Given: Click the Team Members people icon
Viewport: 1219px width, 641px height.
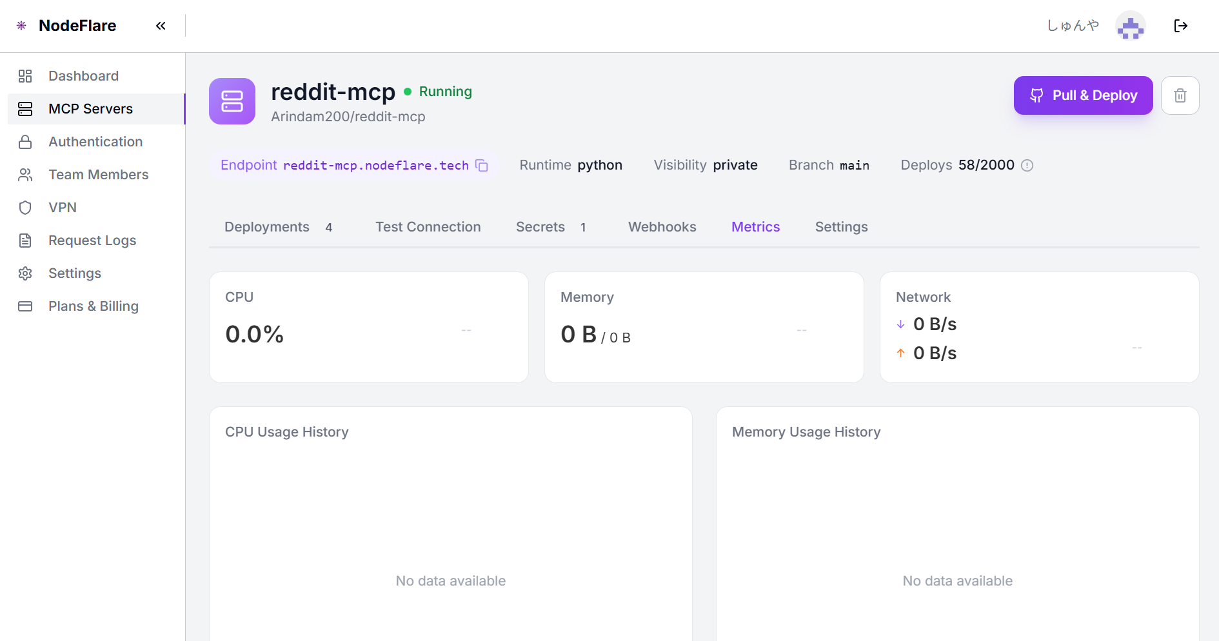Looking at the screenshot, I should [x=25, y=175].
